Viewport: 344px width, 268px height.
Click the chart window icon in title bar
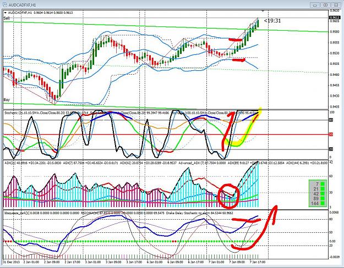pos(5,4)
